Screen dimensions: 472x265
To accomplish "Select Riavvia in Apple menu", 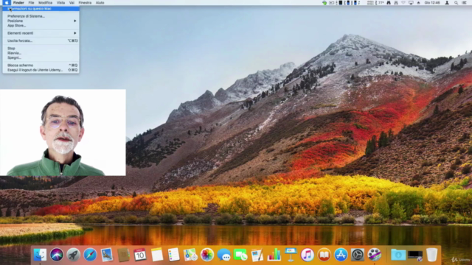I will 41,53.
